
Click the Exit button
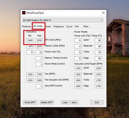click(x=97, y=103)
